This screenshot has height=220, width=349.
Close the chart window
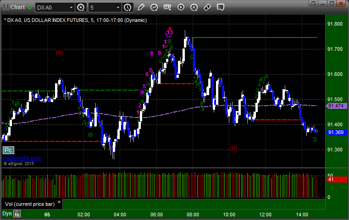tap(341, 3)
